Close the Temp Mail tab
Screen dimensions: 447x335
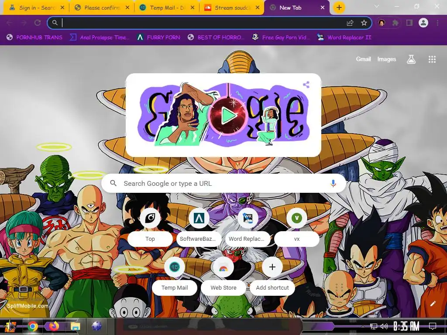[x=193, y=8]
